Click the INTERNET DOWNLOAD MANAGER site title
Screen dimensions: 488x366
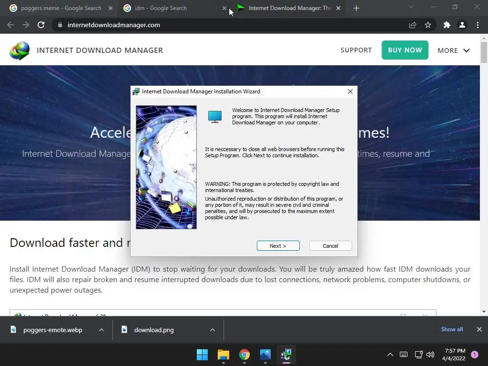point(100,51)
